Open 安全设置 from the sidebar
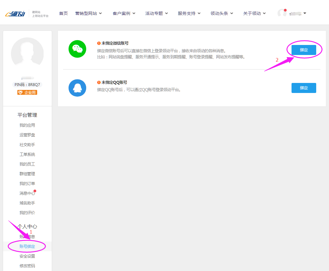 (27, 256)
